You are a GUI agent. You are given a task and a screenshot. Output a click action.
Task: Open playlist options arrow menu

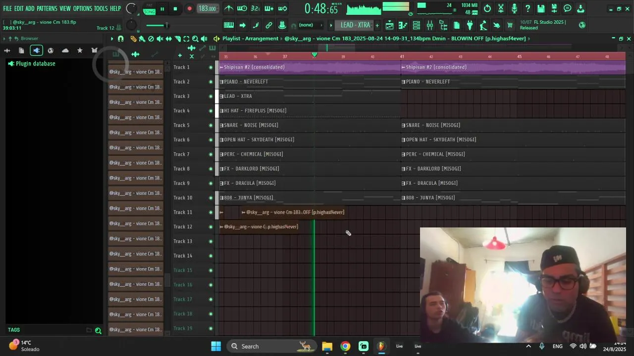[112, 39]
